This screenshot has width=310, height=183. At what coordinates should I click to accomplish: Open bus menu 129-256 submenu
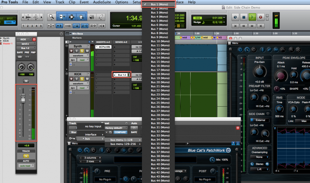pos(123,144)
